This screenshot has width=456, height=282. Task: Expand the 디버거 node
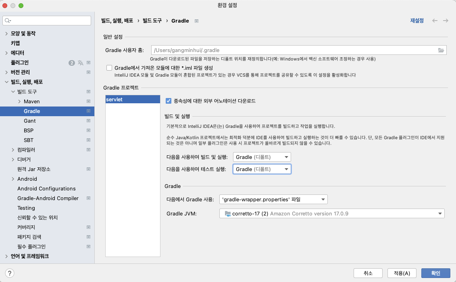[13, 159]
